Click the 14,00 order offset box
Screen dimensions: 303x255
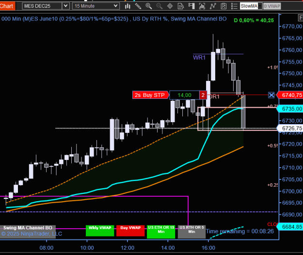click(x=184, y=95)
